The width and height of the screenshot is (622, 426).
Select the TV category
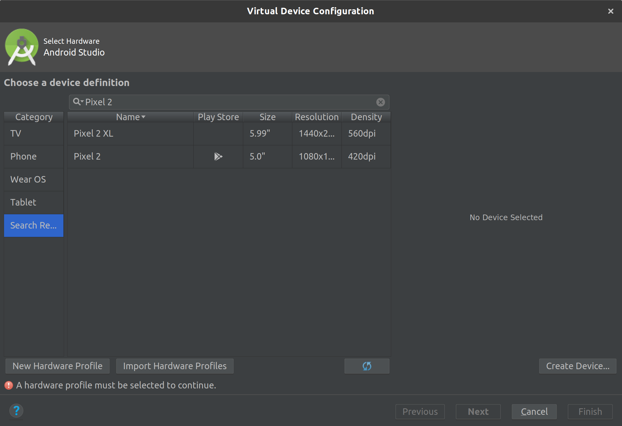(33, 134)
